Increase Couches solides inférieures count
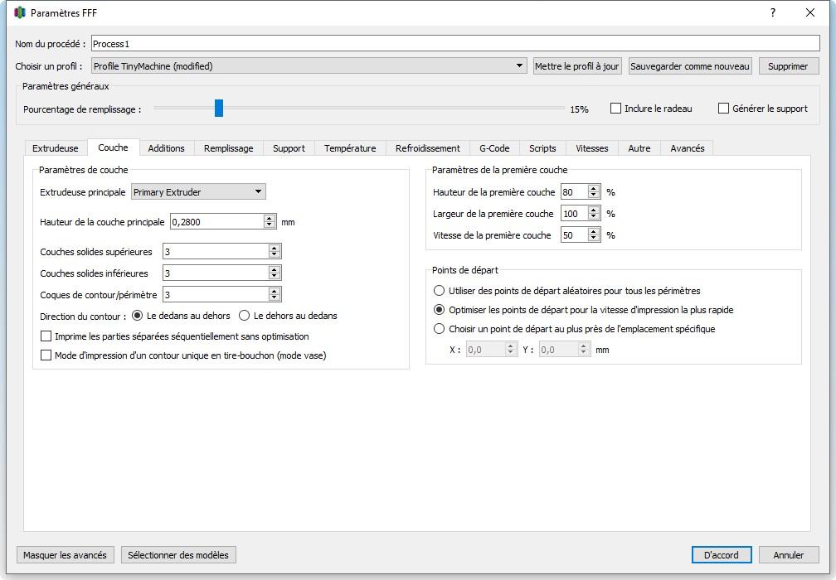836x580 pixels. 274,269
